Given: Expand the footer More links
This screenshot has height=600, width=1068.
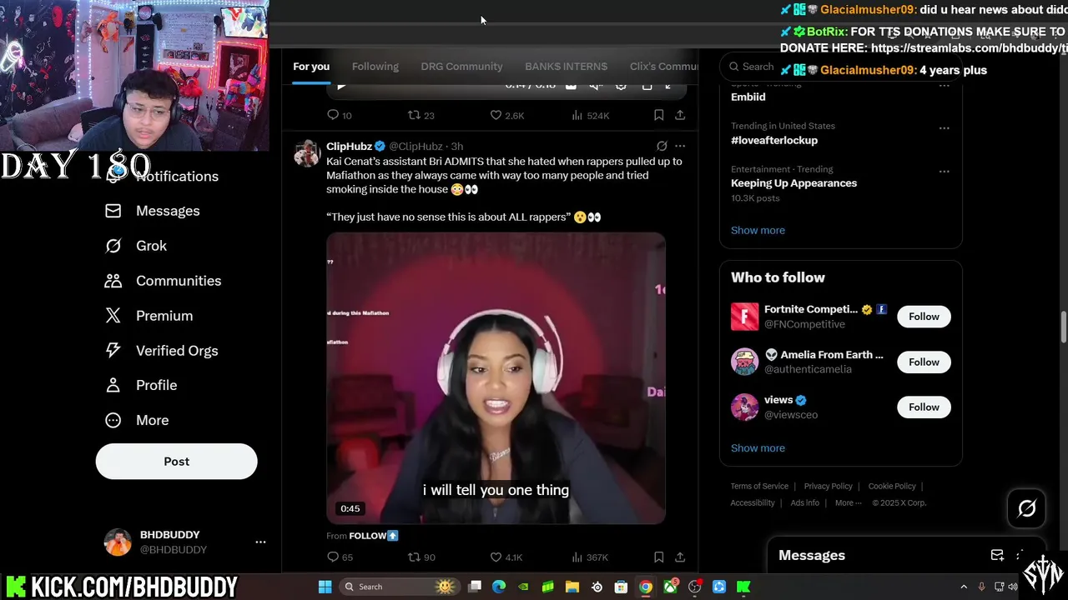Looking at the screenshot, I should tap(848, 502).
